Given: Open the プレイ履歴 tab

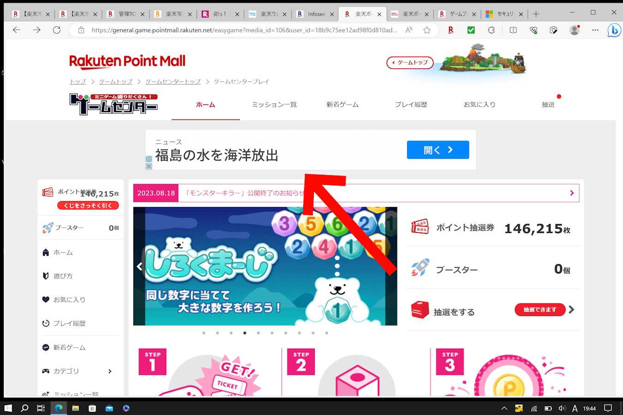Looking at the screenshot, I should 411,105.
